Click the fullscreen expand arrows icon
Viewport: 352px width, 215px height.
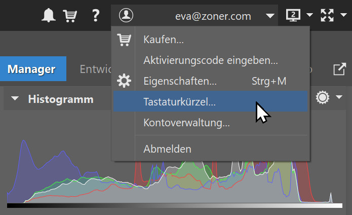[x=328, y=16]
